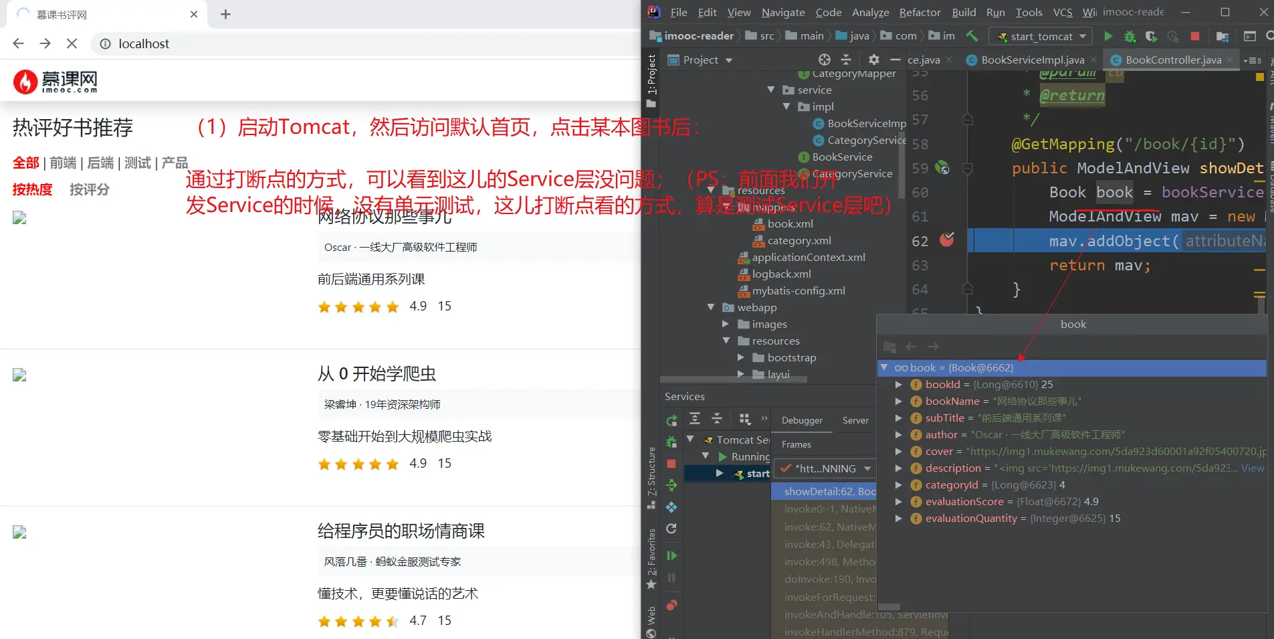Image resolution: width=1274 pixels, height=639 pixels.
Task: Click the 测试 category link
Action: 138,163
